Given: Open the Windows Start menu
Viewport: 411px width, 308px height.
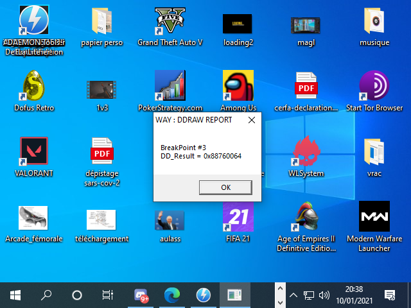Looking at the screenshot, I should coord(15,295).
